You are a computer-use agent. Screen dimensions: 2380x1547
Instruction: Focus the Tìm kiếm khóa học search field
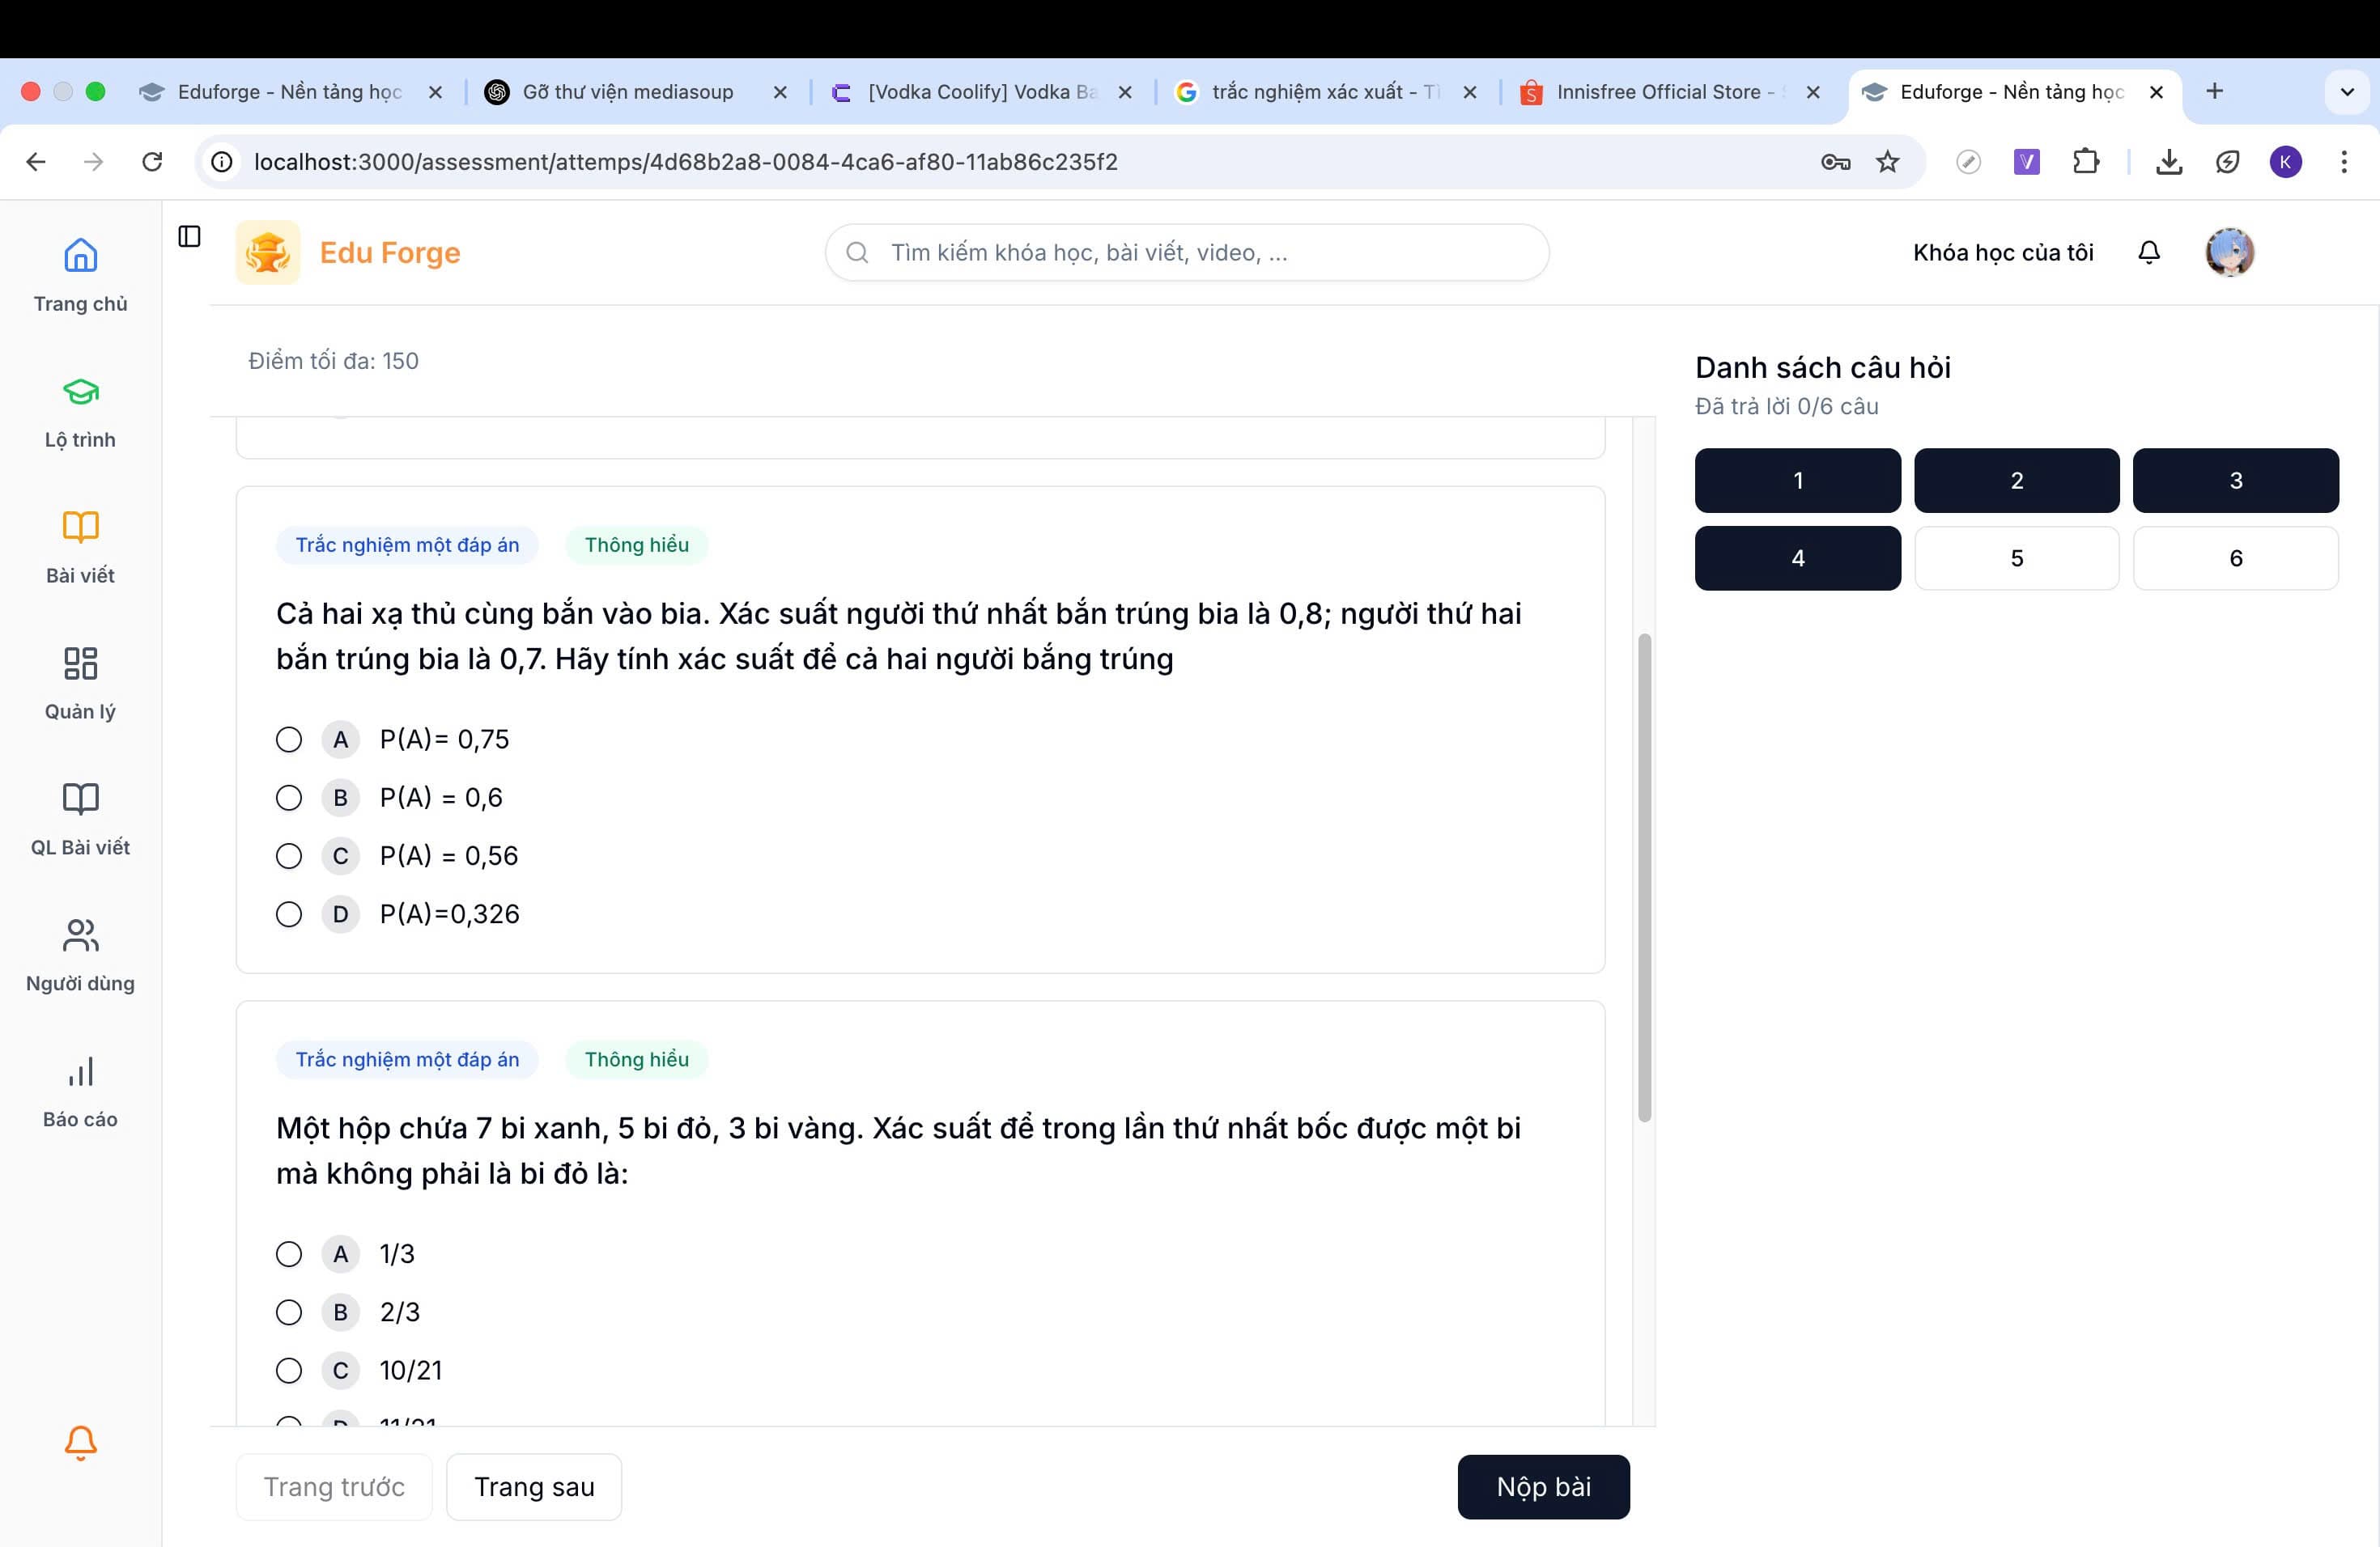point(1187,252)
